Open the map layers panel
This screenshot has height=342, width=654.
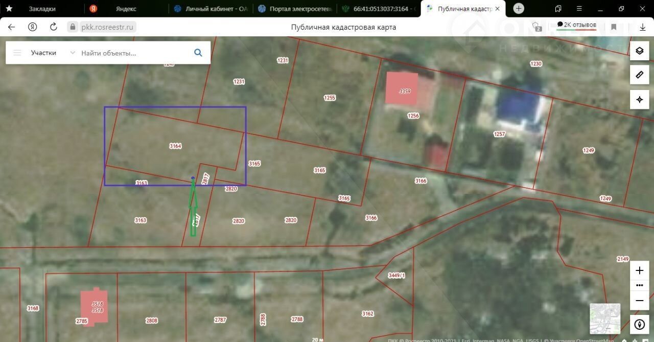639,51
